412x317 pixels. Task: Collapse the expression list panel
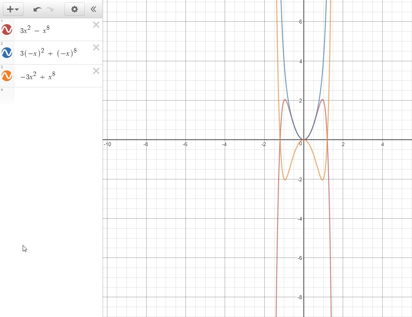click(93, 9)
